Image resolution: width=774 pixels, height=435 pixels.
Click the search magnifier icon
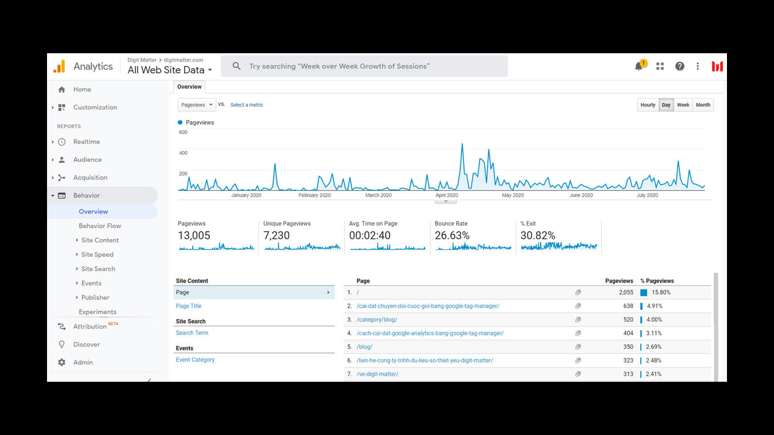point(237,66)
